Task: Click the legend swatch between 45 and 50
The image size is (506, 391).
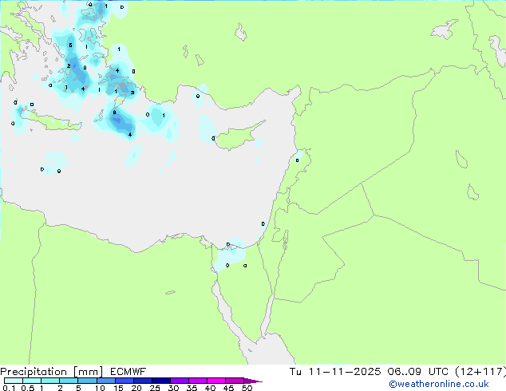Action: [235, 381]
